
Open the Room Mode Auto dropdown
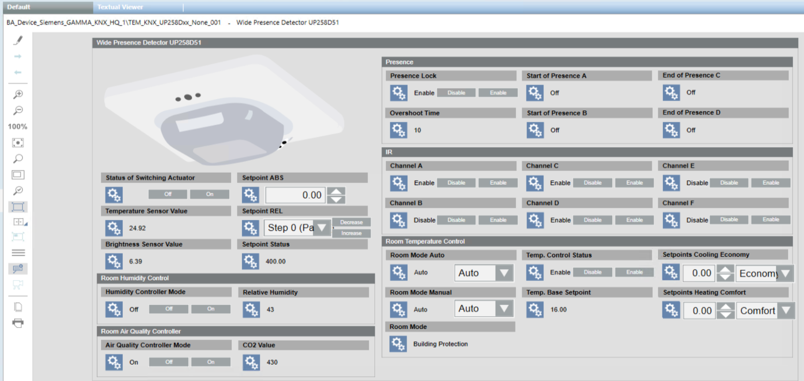(504, 273)
